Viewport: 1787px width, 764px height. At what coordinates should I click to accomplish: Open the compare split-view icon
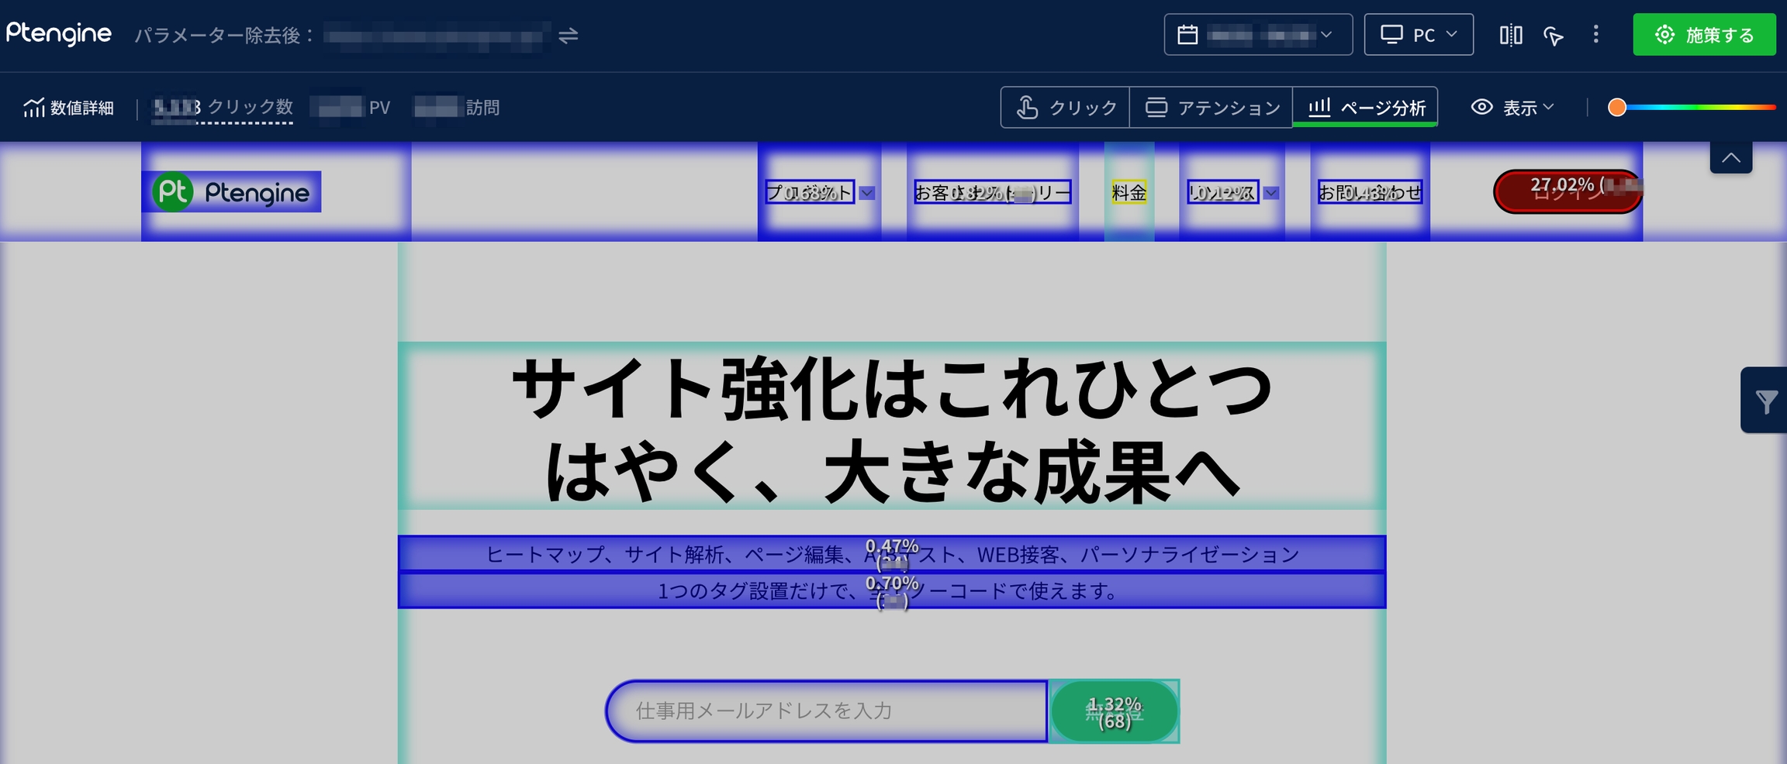point(1510,35)
